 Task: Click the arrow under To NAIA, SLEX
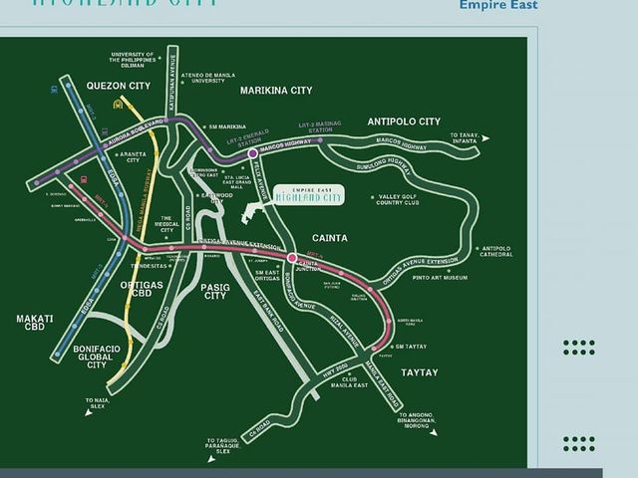pos(89,413)
